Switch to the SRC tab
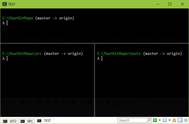This screenshot has height=124, width=189. 27,121
